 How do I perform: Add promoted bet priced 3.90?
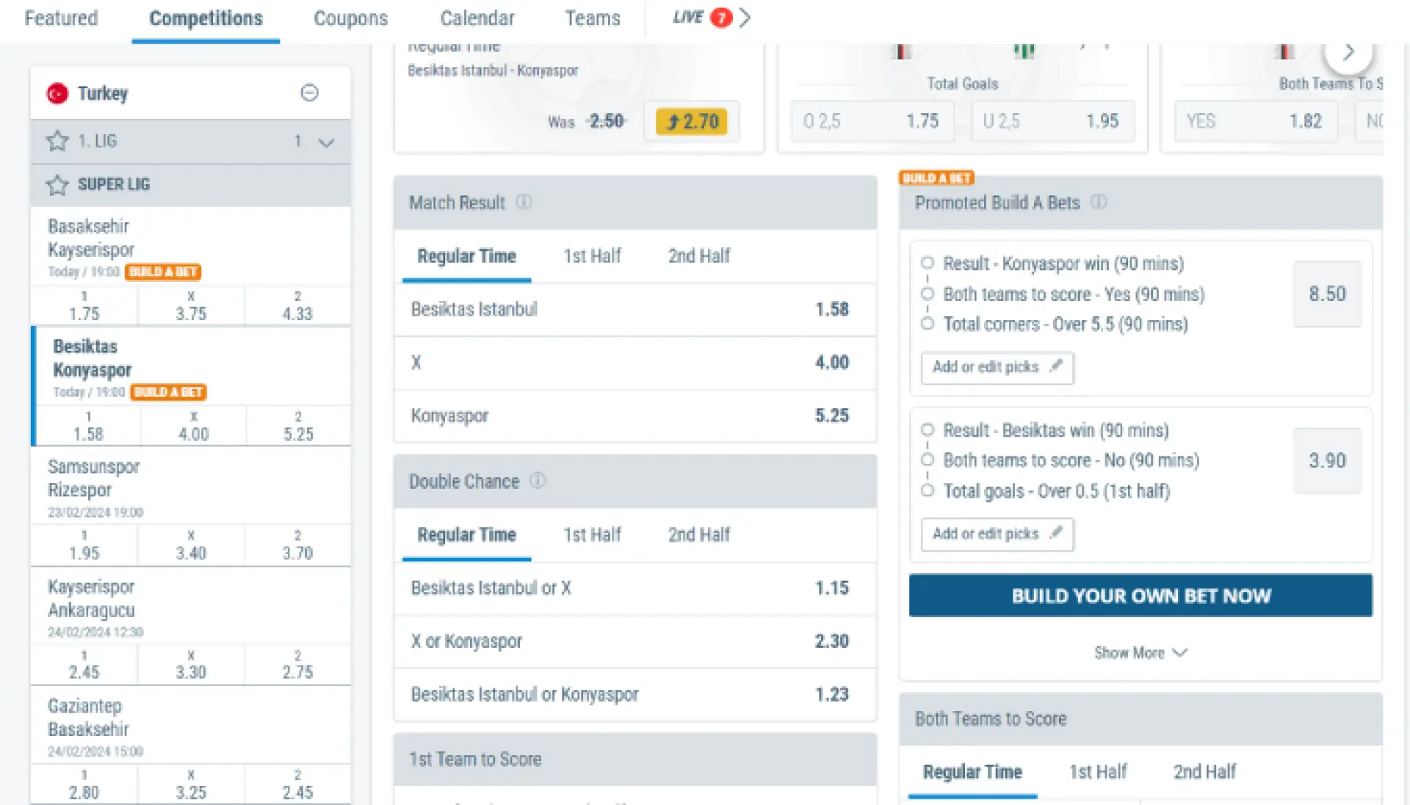point(1327,461)
